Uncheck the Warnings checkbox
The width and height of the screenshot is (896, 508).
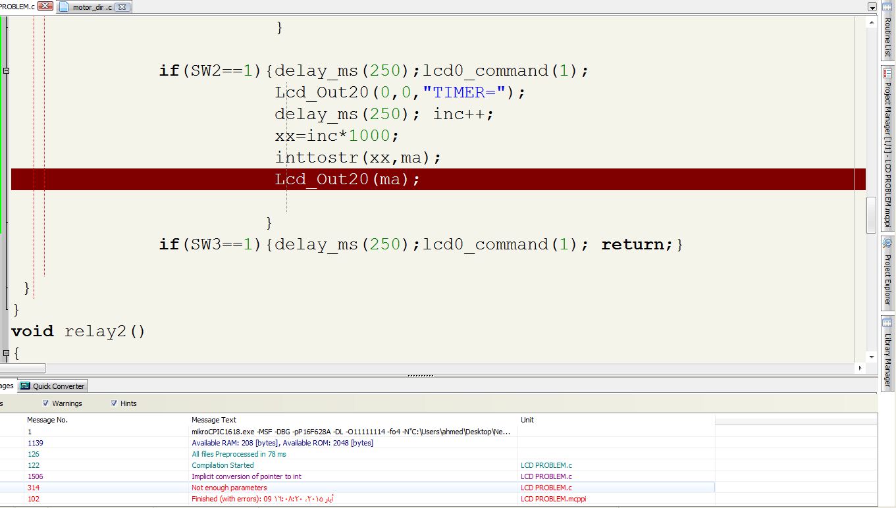click(45, 403)
